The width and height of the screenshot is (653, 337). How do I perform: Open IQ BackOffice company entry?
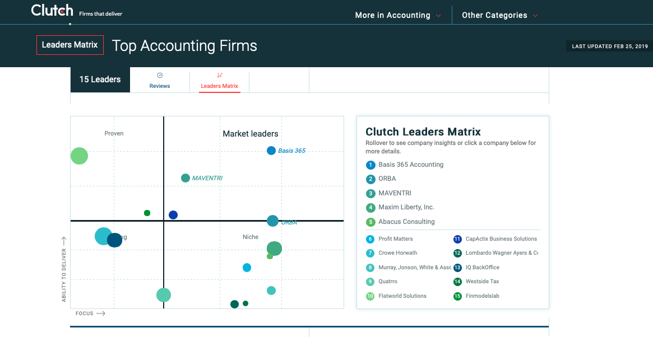coord(482,268)
